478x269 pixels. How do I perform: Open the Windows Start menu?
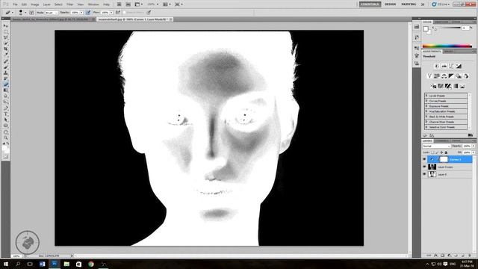(6, 264)
